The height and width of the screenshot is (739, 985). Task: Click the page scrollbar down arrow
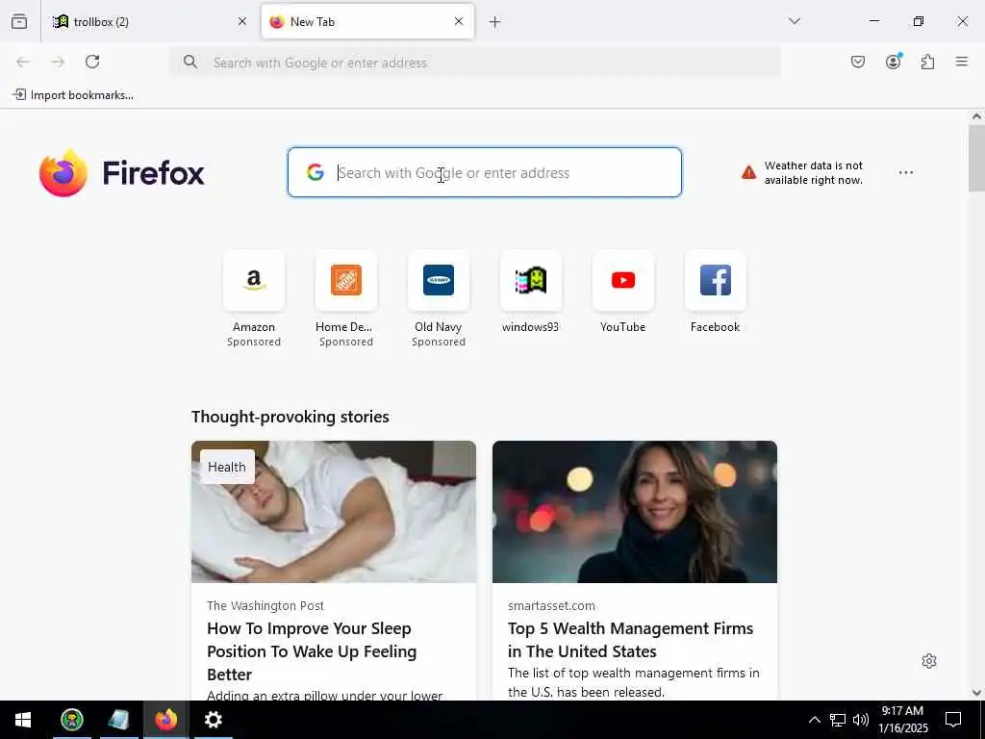pos(976,693)
